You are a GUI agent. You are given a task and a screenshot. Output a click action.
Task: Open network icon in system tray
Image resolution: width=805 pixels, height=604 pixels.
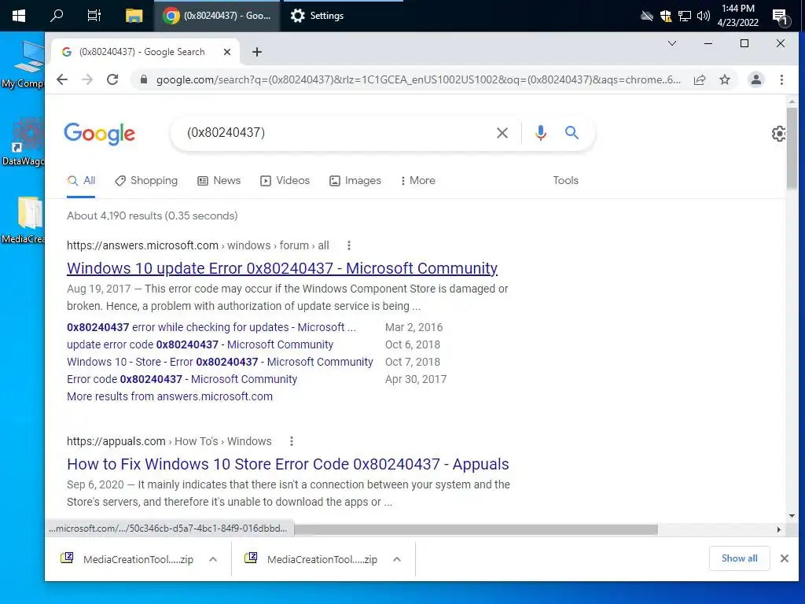(x=685, y=16)
